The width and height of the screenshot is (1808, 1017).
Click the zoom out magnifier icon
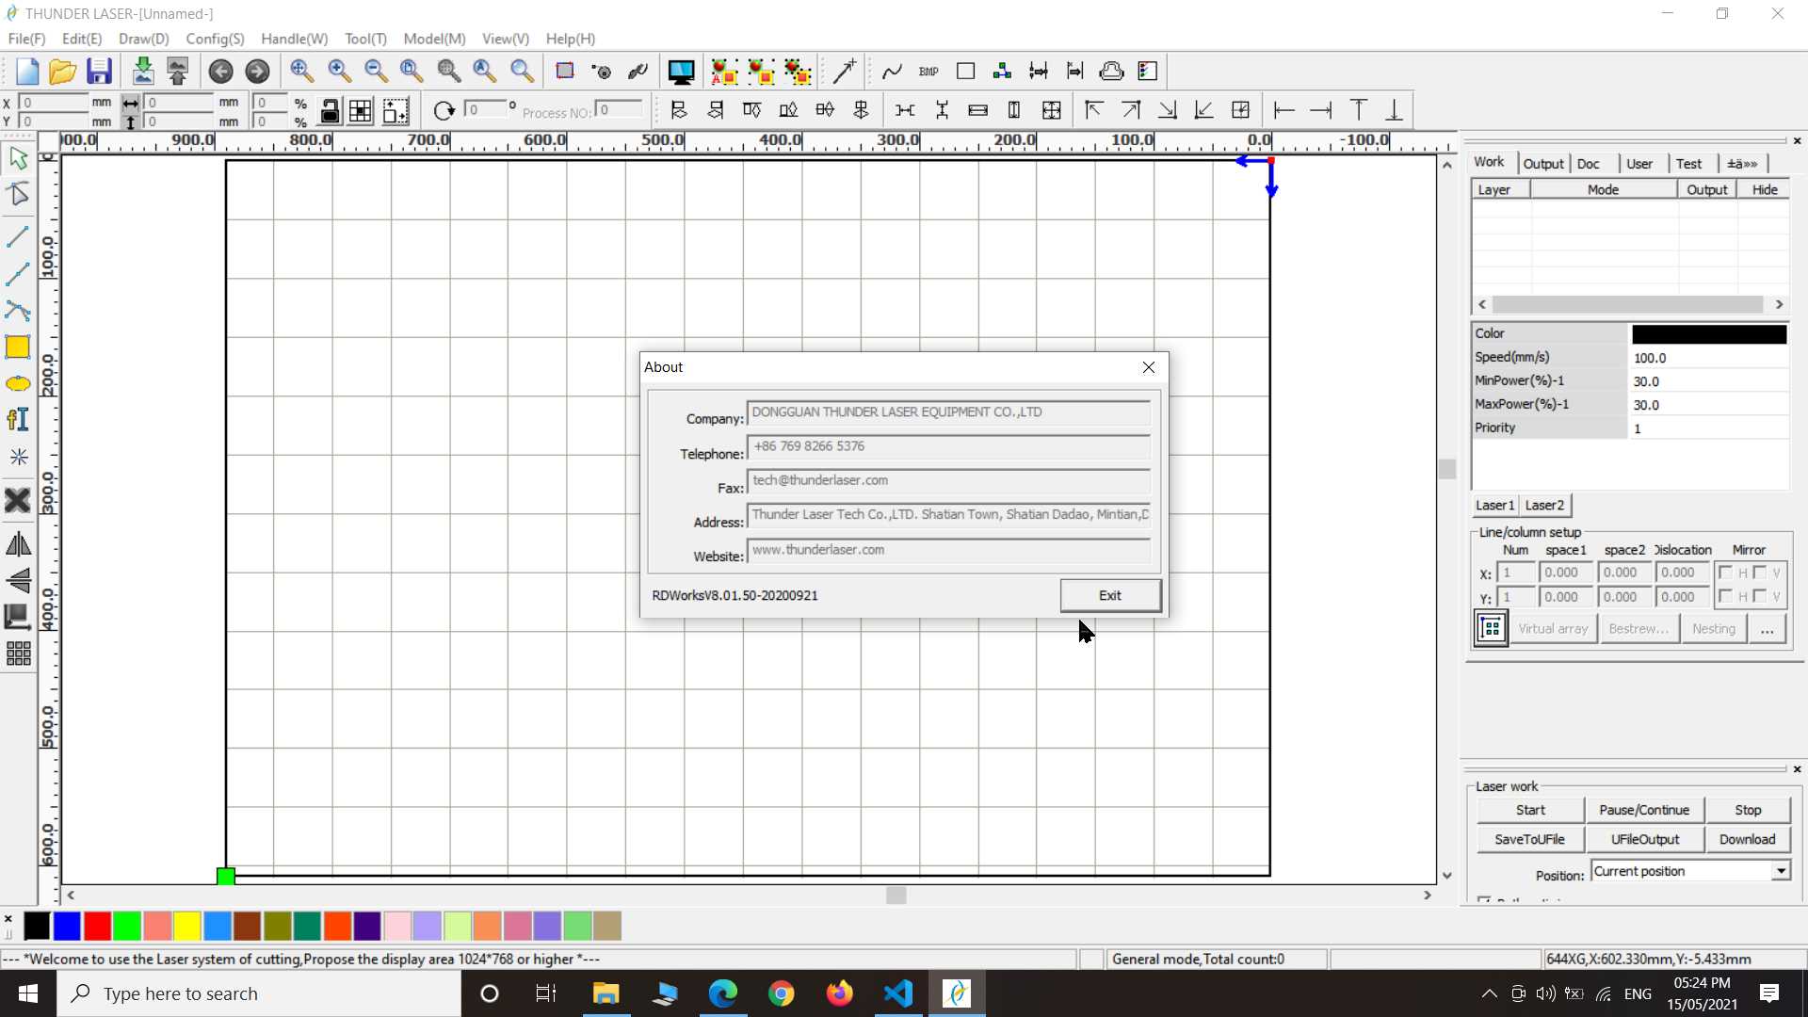pos(376,72)
